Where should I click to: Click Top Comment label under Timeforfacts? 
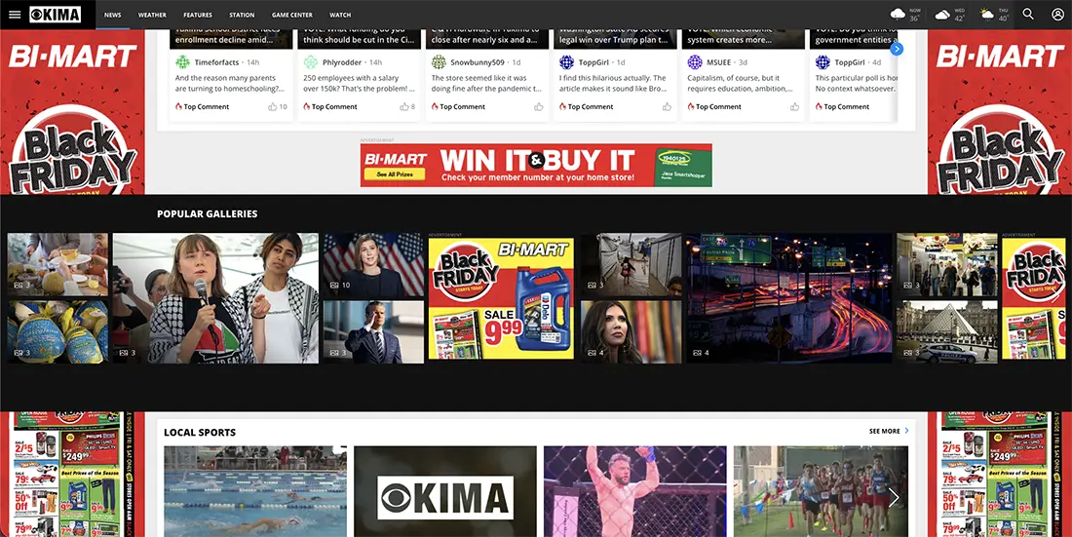tap(207, 106)
